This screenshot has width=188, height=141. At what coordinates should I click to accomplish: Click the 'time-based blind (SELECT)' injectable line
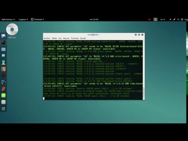point(93,85)
